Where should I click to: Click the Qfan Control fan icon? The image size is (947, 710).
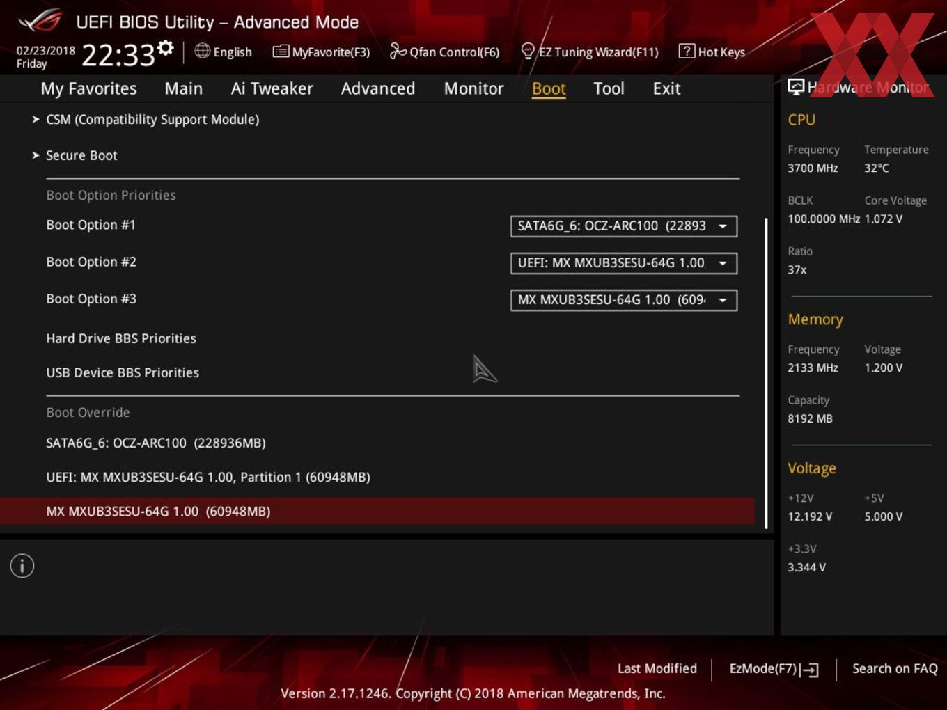(398, 51)
